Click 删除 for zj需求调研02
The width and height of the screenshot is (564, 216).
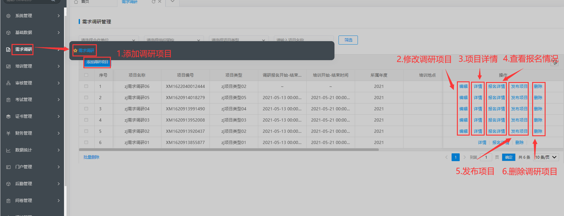tap(538, 131)
